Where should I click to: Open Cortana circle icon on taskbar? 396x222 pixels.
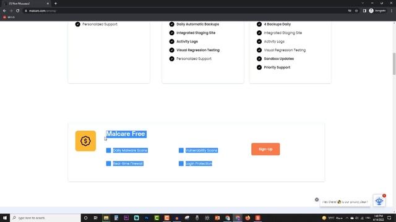[85, 218]
